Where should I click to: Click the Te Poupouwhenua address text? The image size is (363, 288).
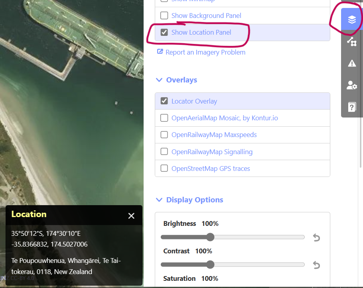[66, 266]
